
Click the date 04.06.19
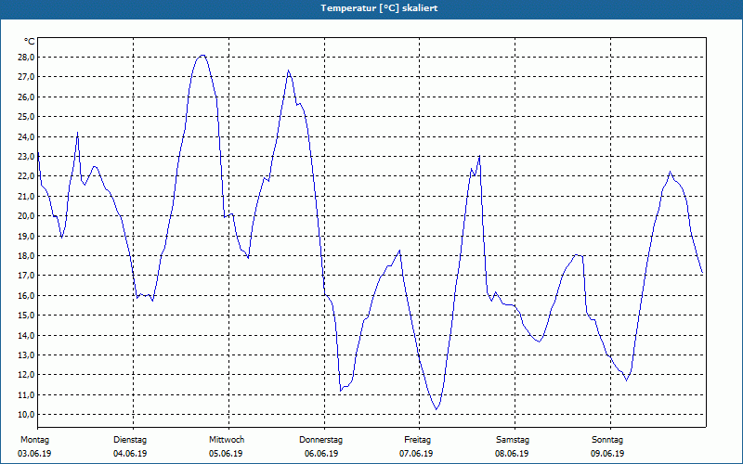tap(130, 454)
